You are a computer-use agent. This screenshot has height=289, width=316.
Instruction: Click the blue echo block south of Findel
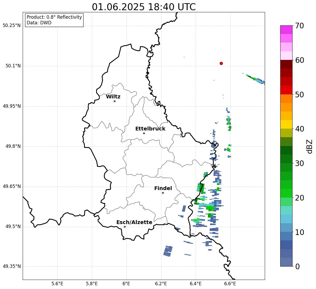click(168, 251)
